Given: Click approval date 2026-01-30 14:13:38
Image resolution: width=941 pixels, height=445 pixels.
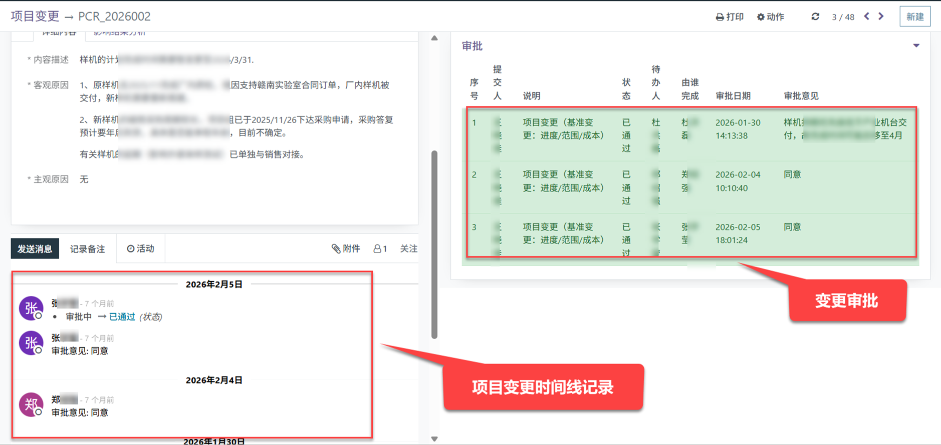Looking at the screenshot, I should [x=738, y=129].
